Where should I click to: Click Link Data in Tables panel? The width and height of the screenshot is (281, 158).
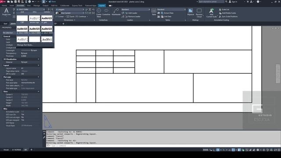click(166, 17)
